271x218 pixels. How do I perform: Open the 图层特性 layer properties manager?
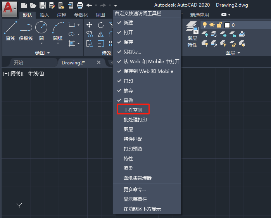[x=192, y=34]
